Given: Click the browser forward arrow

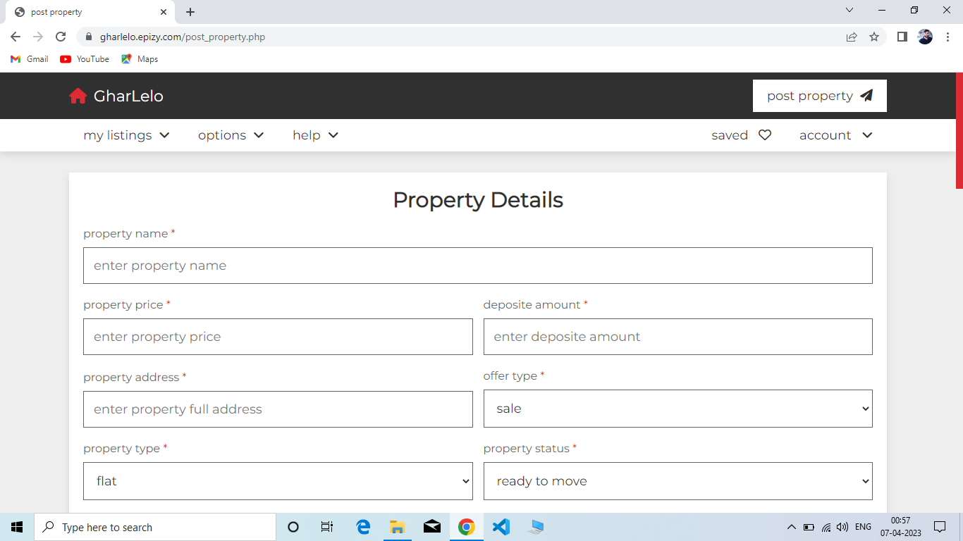Looking at the screenshot, I should pyautogui.click(x=38, y=37).
